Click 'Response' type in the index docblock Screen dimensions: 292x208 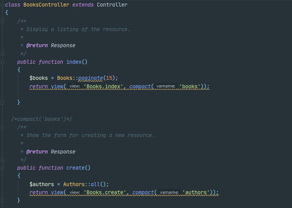click(63, 45)
